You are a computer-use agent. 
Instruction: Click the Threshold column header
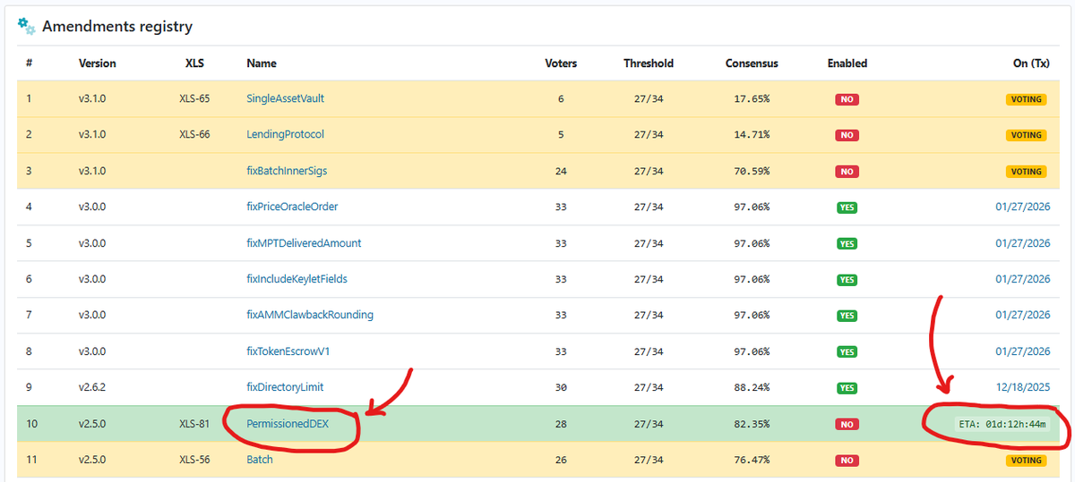(649, 63)
